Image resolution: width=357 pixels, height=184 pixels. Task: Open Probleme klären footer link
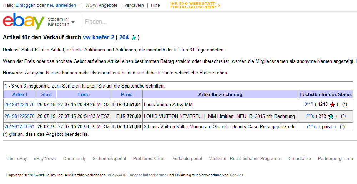tap(149, 159)
